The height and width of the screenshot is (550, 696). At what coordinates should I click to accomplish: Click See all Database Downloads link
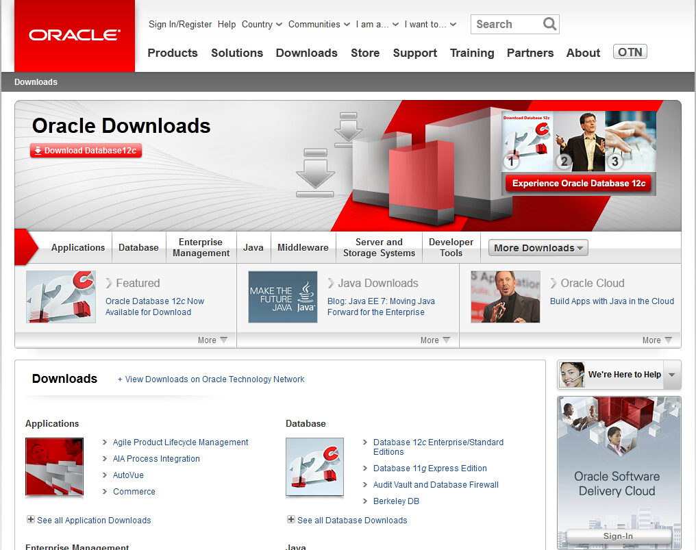352,521
